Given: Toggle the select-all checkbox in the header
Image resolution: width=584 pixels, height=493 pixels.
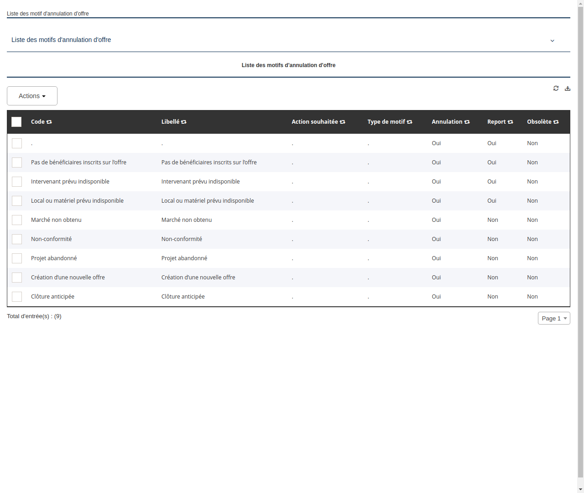Looking at the screenshot, I should 16,122.
